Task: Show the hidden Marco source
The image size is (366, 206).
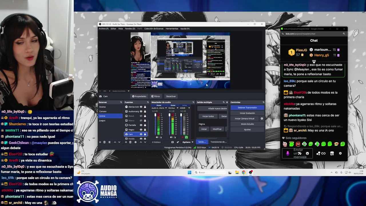Action: [141, 120]
